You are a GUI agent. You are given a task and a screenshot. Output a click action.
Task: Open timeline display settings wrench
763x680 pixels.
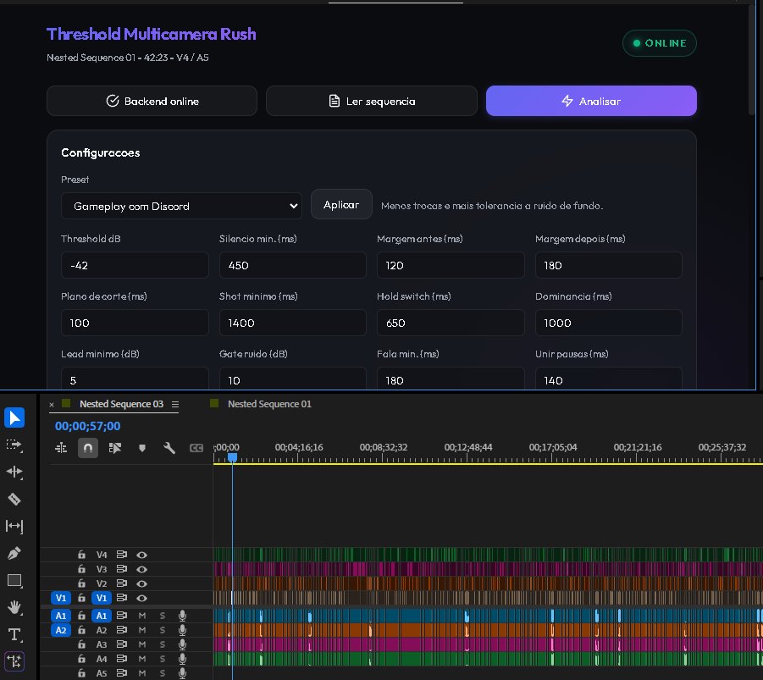[x=169, y=448]
